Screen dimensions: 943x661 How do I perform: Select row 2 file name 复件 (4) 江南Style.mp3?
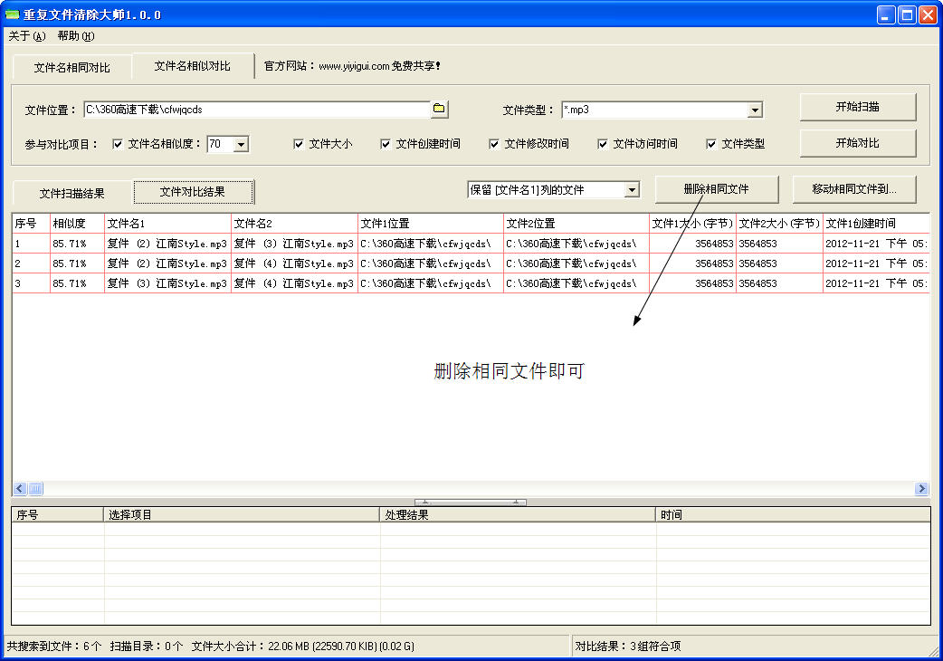pos(295,263)
